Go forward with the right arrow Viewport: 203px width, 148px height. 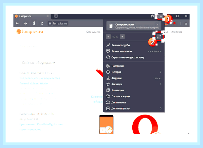pyautogui.click(x=26, y=24)
